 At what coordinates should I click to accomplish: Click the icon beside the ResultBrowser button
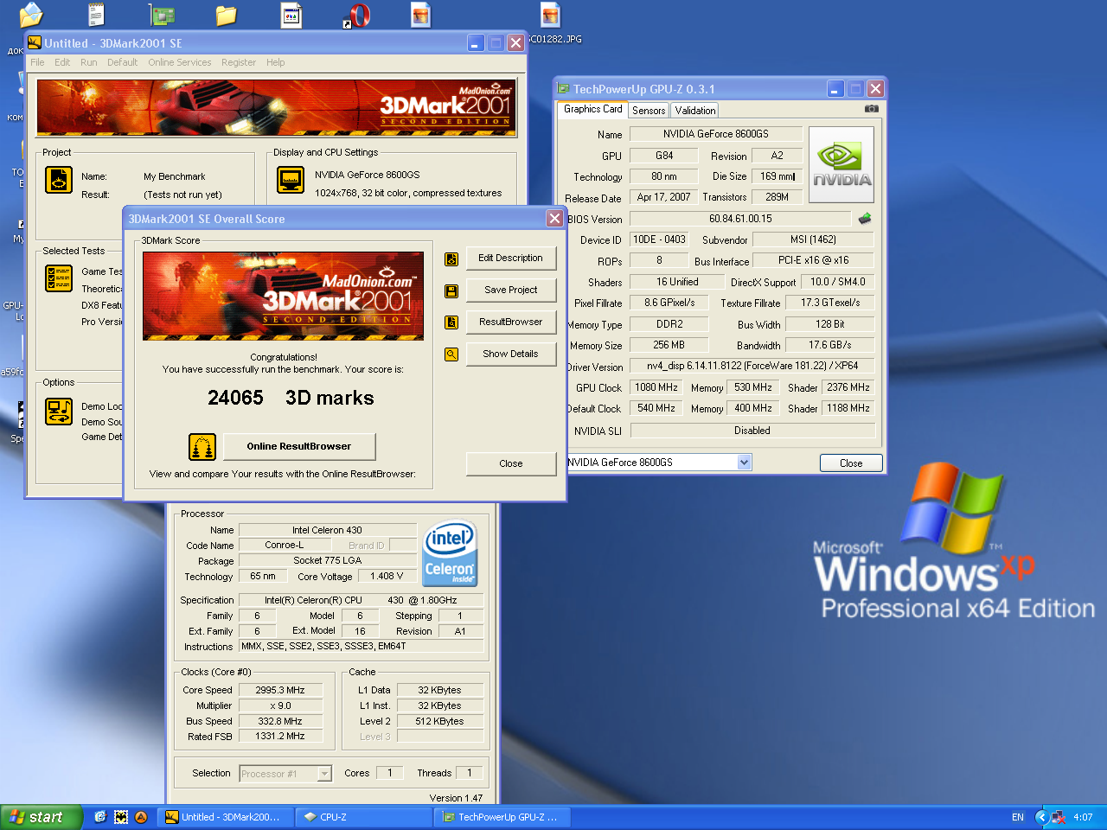pos(451,322)
